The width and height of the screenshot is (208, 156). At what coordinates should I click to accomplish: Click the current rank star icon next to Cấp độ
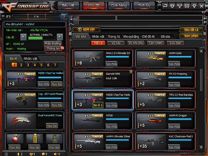pos(23,37)
